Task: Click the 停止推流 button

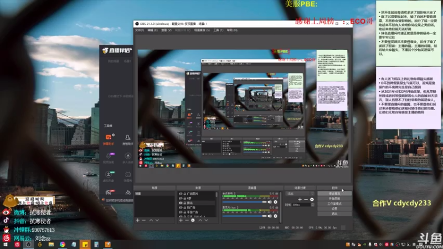Action: 334,194
